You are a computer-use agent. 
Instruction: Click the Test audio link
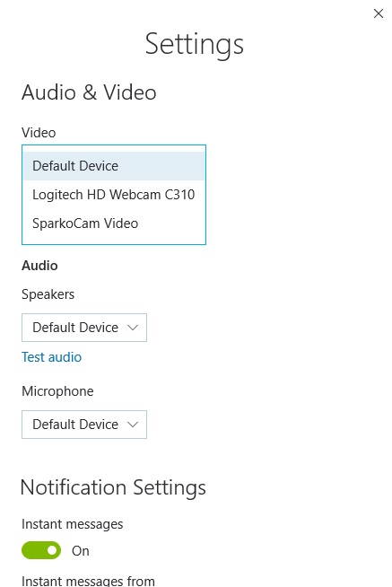click(52, 357)
